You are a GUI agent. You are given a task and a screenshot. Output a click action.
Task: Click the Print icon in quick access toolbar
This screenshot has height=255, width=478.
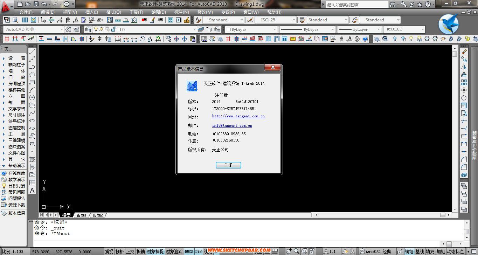pyautogui.click(x=66, y=4)
